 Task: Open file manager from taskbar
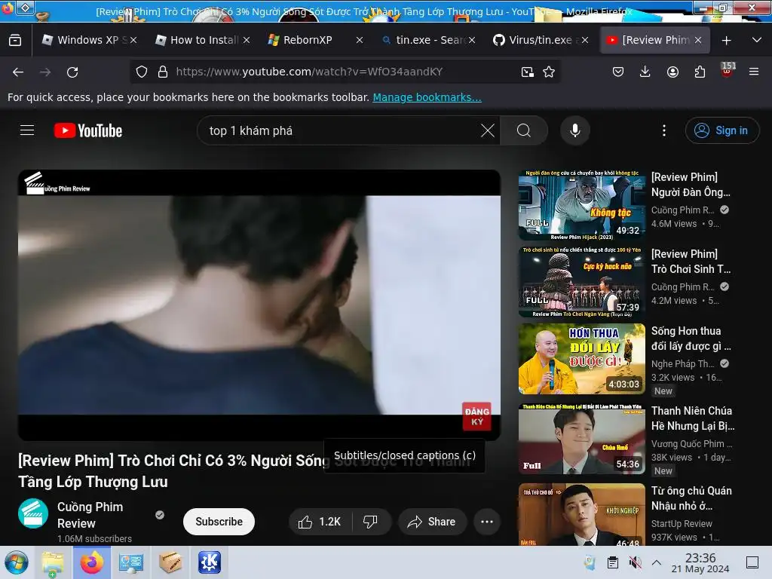point(53,562)
